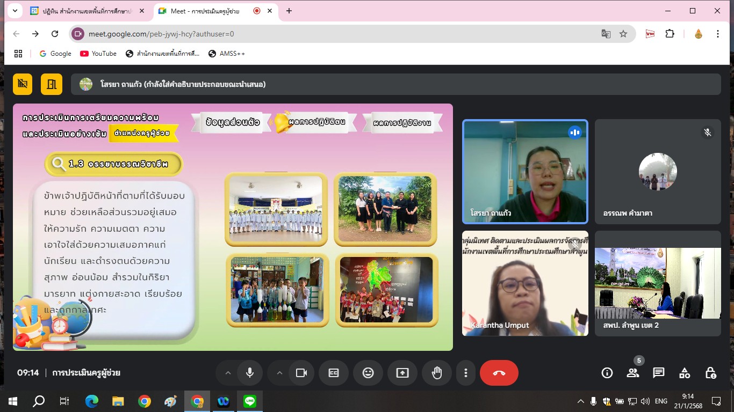Open host controls lock icon
Image resolution: width=734 pixels, height=412 pixels.
[710, 373]
